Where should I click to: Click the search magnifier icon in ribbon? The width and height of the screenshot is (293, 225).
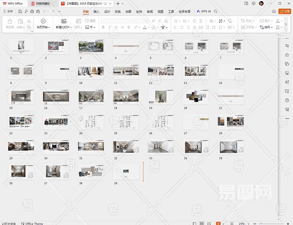pyautogui.click(x=216, y=12)
